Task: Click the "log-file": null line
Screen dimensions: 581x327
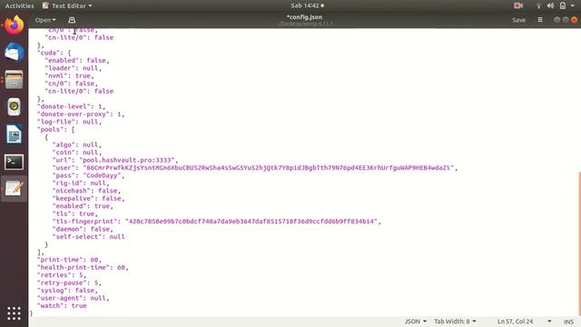Action: [69, 122]
